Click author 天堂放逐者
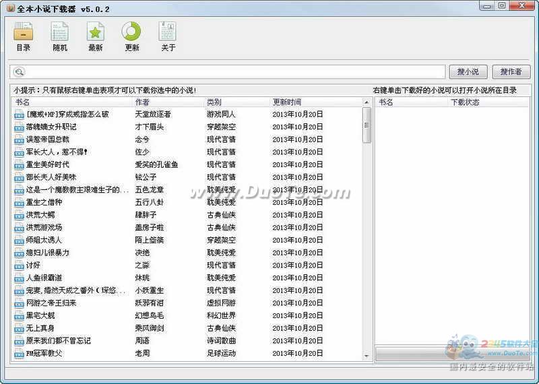Screen dimensions: 539x384 click(153, 115)
